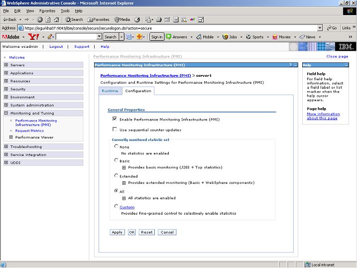Click the IE Refresh page icon
This screenshot has height=268, width=357.
48,19
